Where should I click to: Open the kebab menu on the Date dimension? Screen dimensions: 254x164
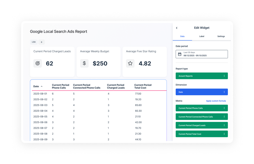(x=225, y=92)
